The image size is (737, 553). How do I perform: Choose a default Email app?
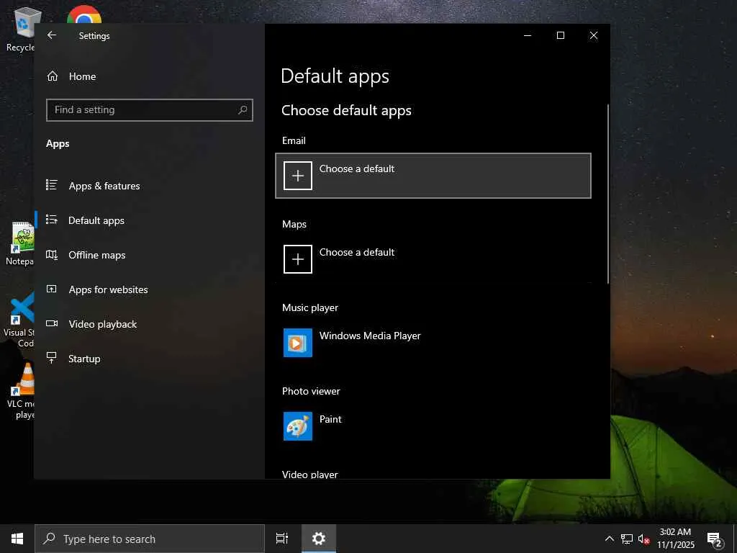tap(433, 176)
